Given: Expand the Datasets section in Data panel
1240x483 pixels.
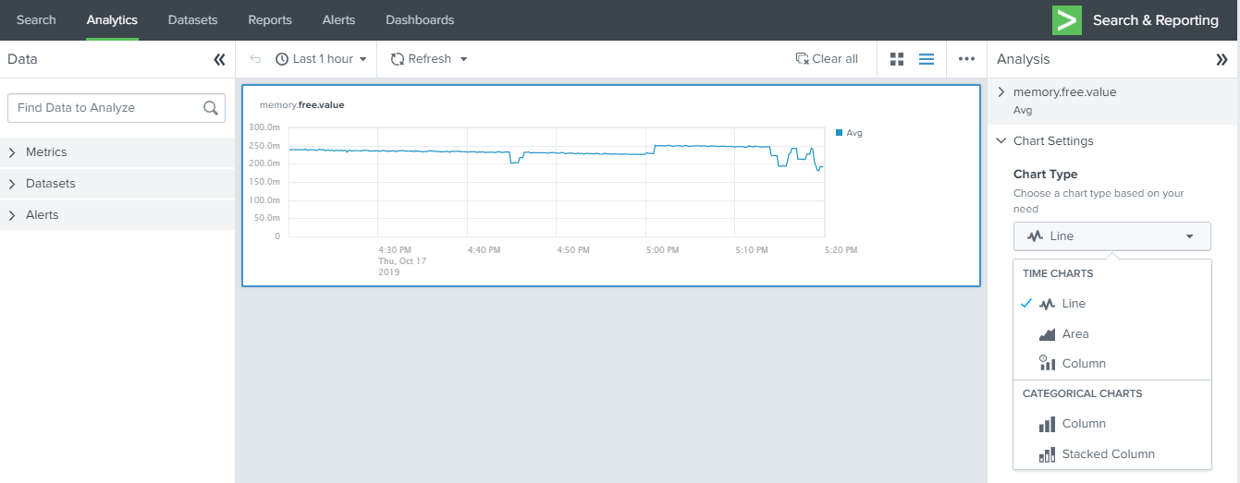Looking at the screenshot, I should pos(50,184).
